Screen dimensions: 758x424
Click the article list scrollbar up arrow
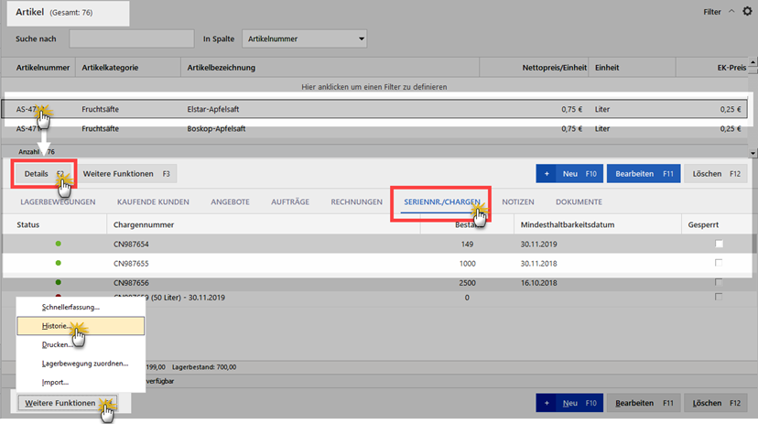pyautogui.click(x=753, y=62)
